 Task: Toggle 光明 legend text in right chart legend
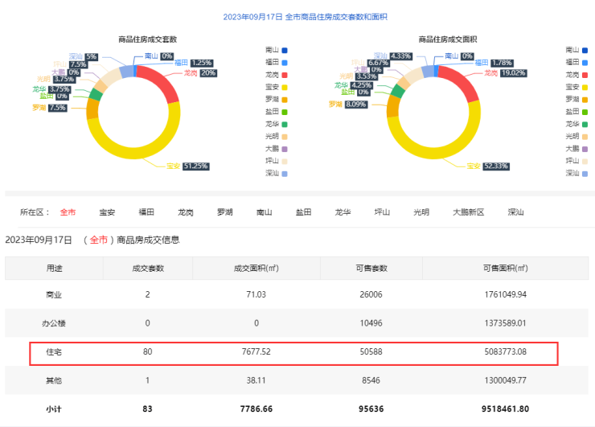[572, 136]
